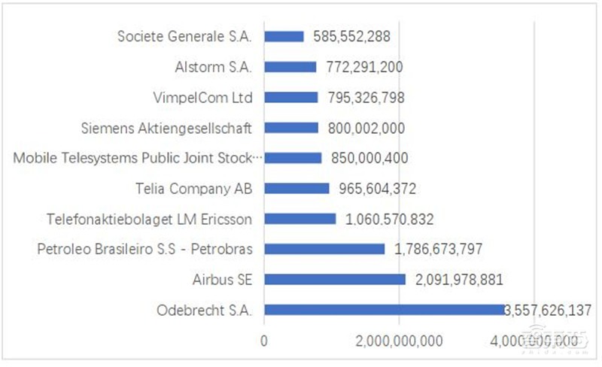Screen dimensions: 602x367
Task: Select the 2,091,978,881 data label
Action: pos(459,280)
